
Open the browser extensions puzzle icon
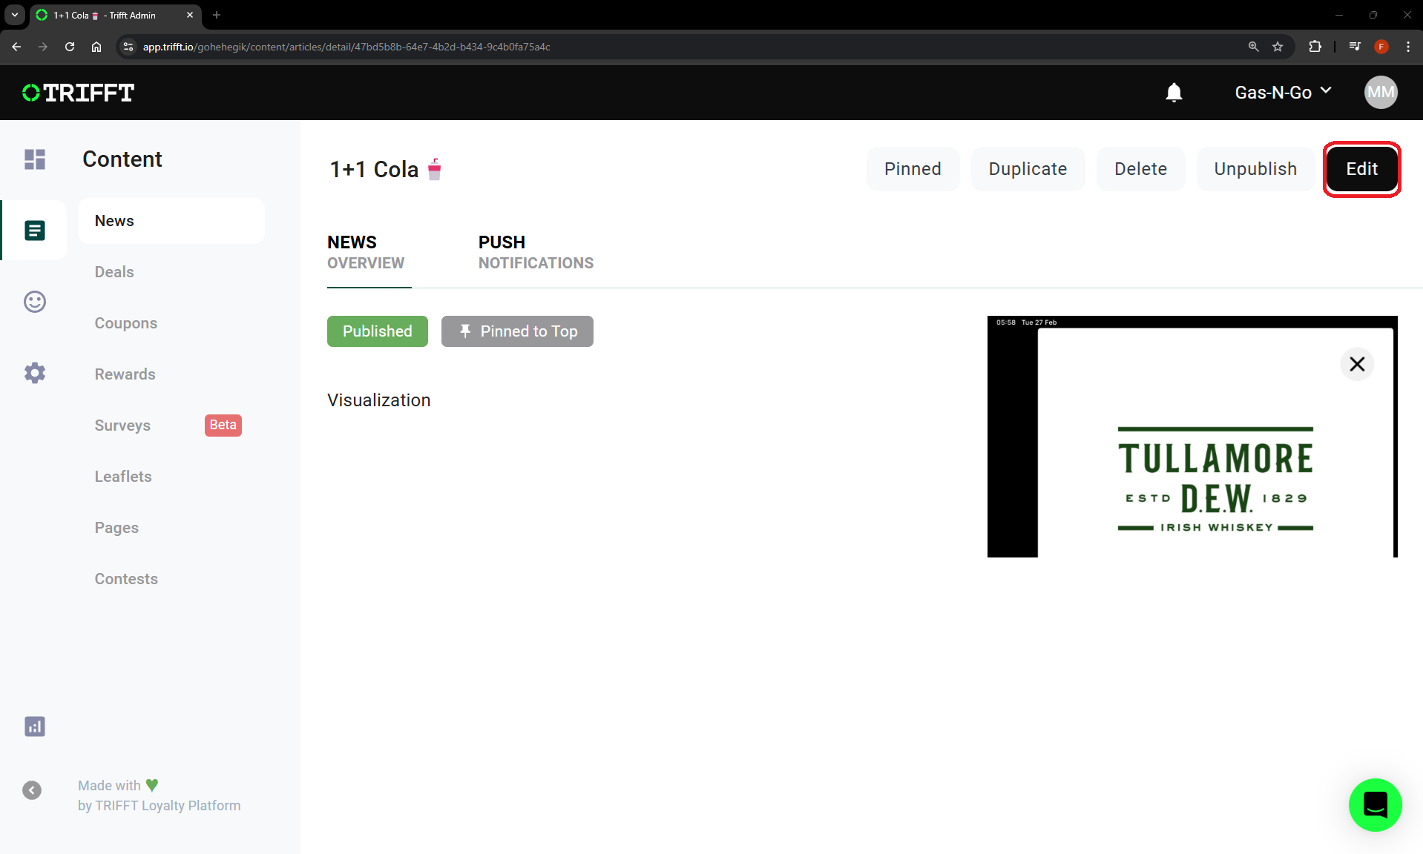(1315, 47)
